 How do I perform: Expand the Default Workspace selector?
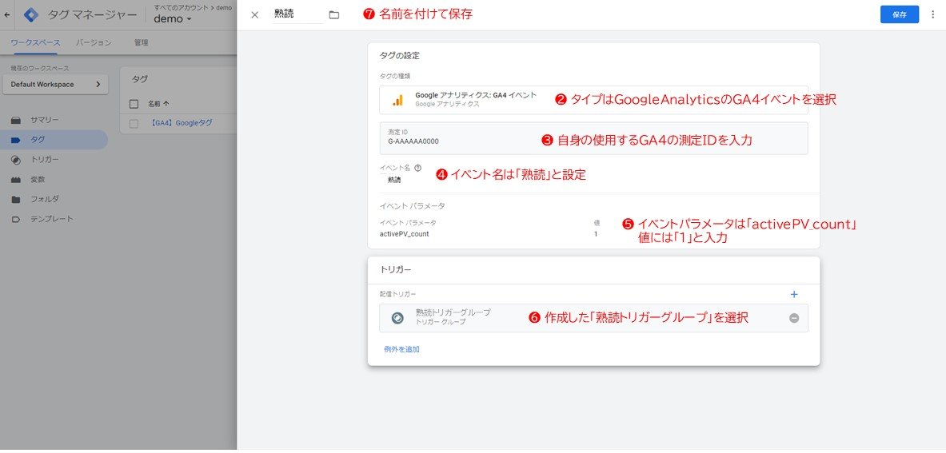click(x=55, y=85)
